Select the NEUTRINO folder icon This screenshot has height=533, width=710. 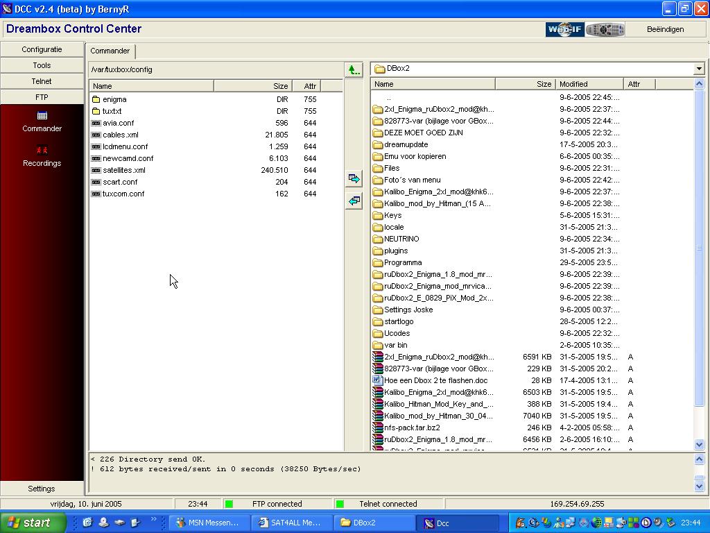pos(378,239)
